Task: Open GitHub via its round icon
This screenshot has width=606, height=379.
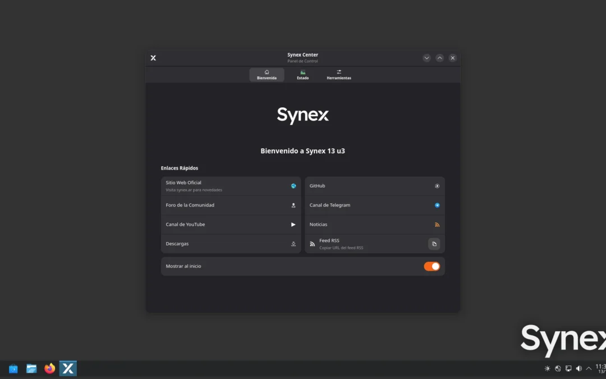Action: click(437, 186)
